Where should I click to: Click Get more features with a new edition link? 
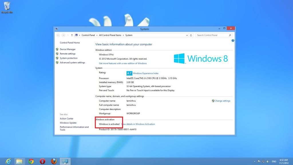pyautogui.click(x=123, y=63)
